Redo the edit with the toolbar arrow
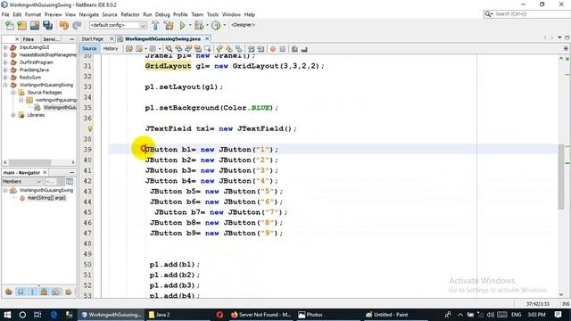 point(77,25)
